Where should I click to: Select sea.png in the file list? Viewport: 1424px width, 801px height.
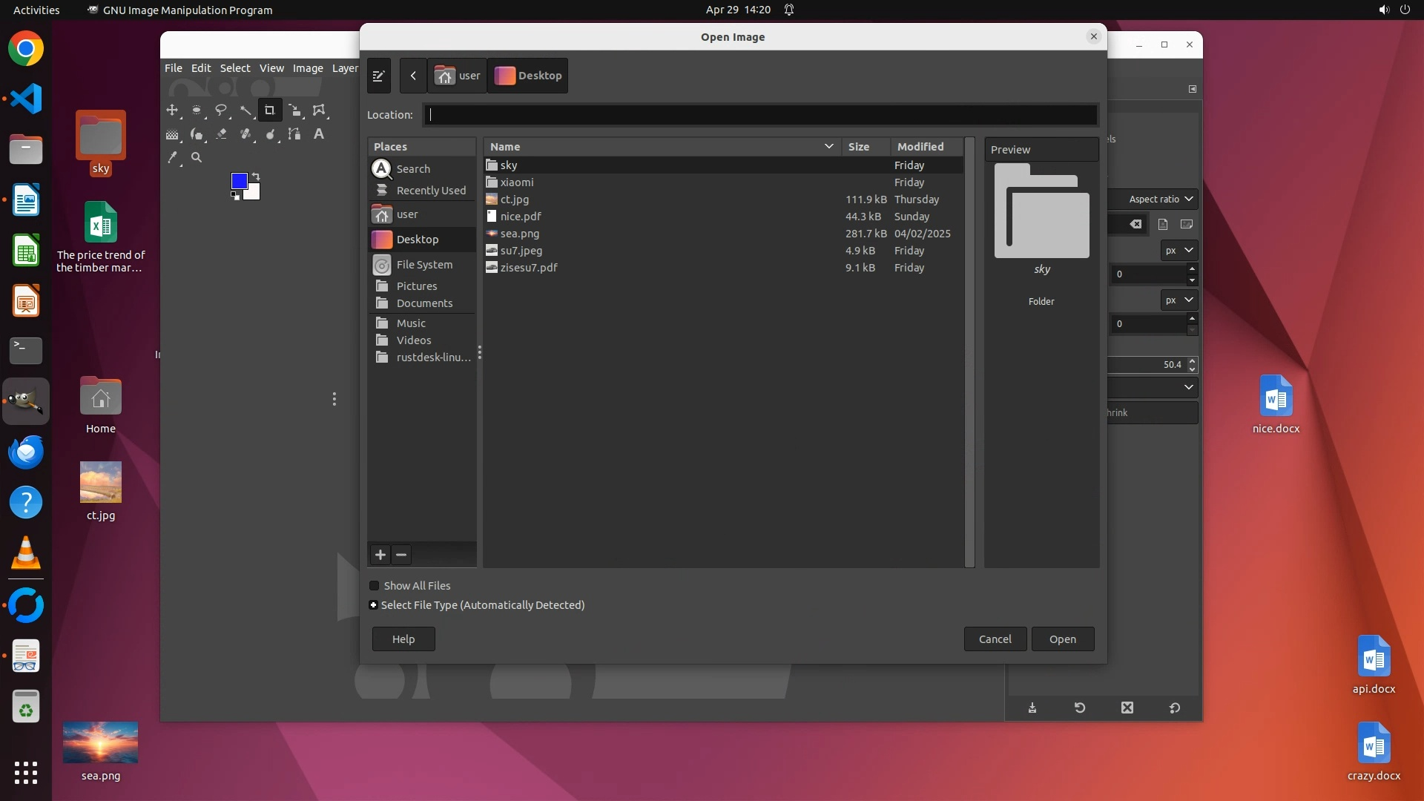[520, 234]
